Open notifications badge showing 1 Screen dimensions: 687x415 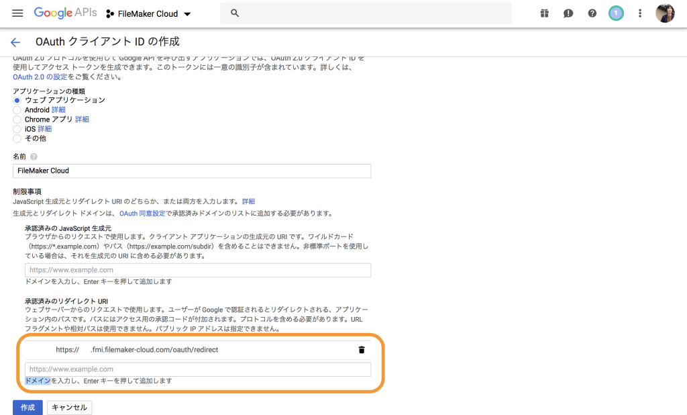click(x=616, y=13)
